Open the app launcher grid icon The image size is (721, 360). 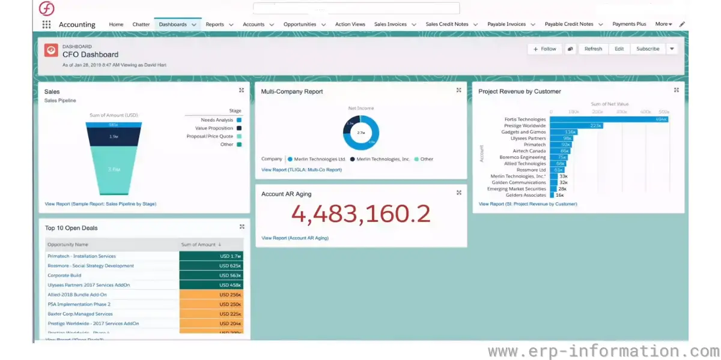(46, 25)
